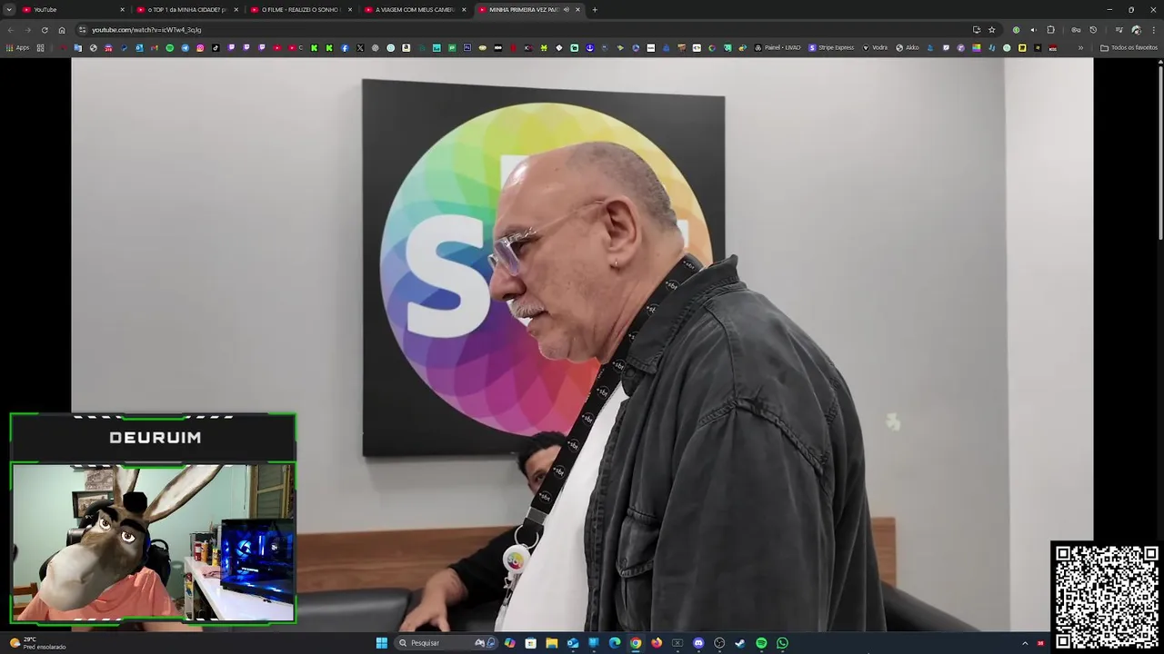Open the 'Todos os favoritos' folder

tap(1129, 48)
